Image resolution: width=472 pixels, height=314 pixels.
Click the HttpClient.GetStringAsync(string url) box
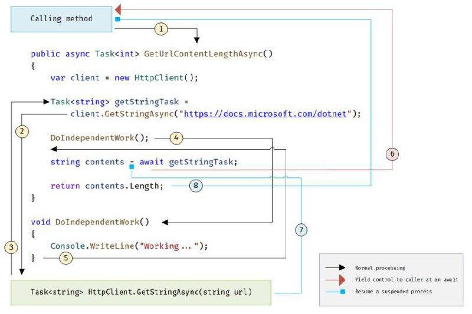141,292
